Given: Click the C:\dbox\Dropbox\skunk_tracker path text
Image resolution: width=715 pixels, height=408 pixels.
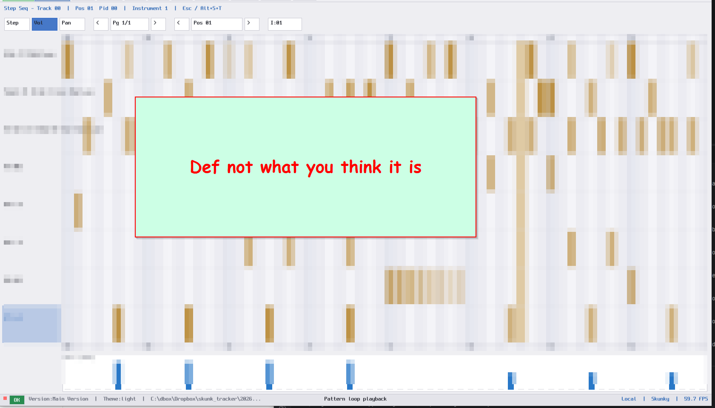Looking at the screenshot, I should pos(205,399).
